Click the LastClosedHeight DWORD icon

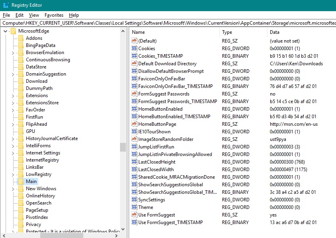point(134,162)
